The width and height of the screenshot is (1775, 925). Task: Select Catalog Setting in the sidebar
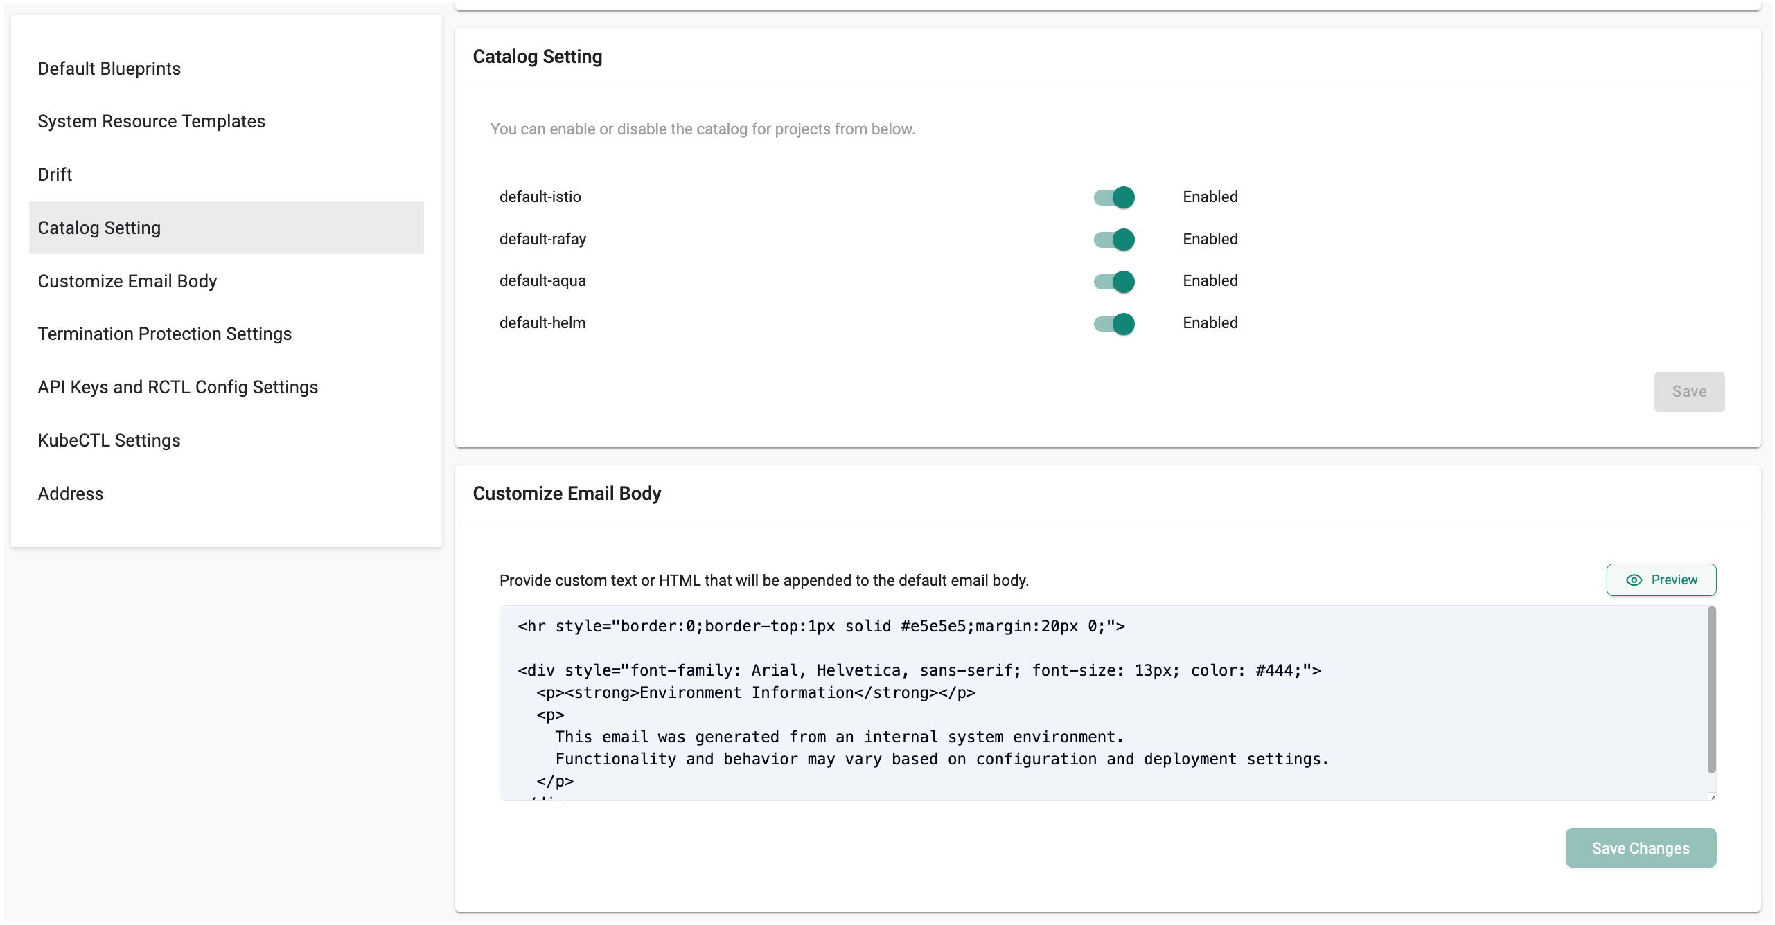coord(99,228)
